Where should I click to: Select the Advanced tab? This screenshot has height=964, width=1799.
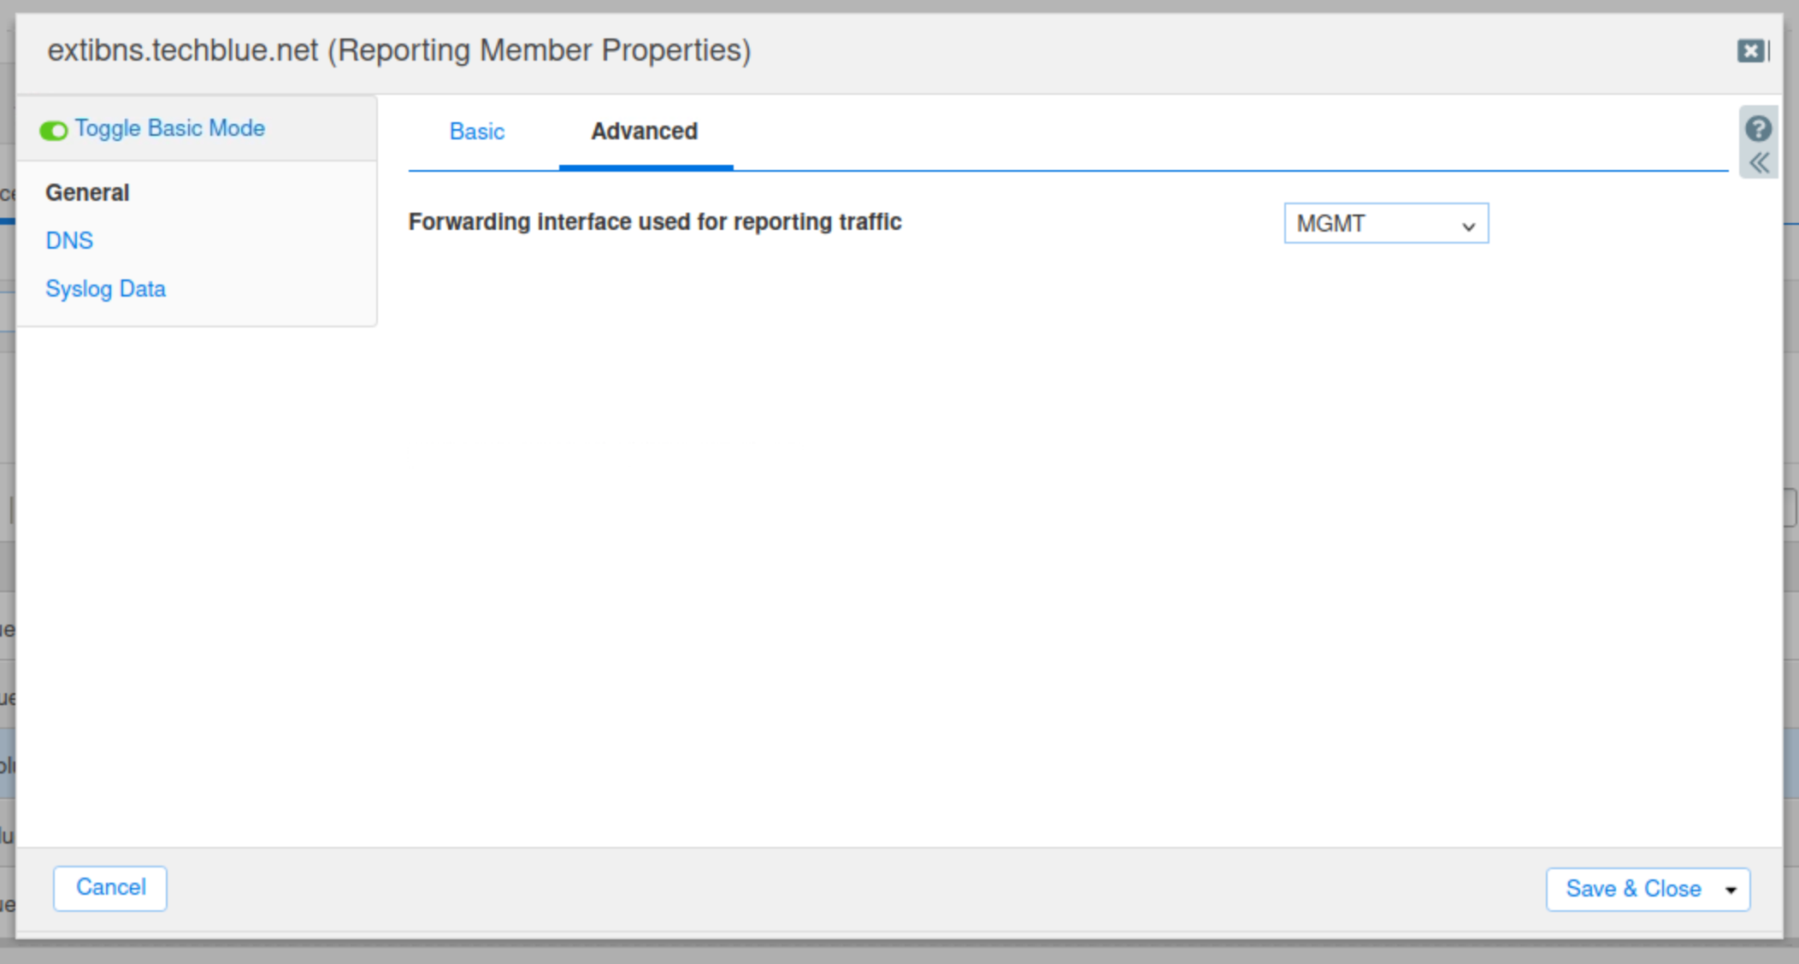(645, 132)
